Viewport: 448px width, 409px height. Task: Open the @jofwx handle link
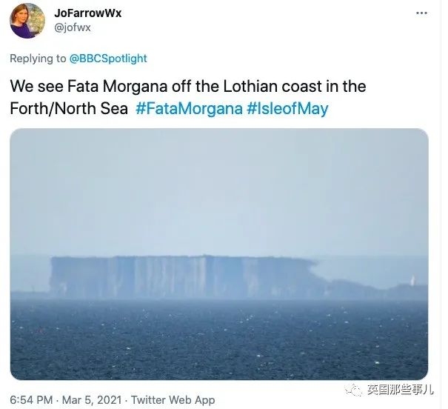point(73,27)
